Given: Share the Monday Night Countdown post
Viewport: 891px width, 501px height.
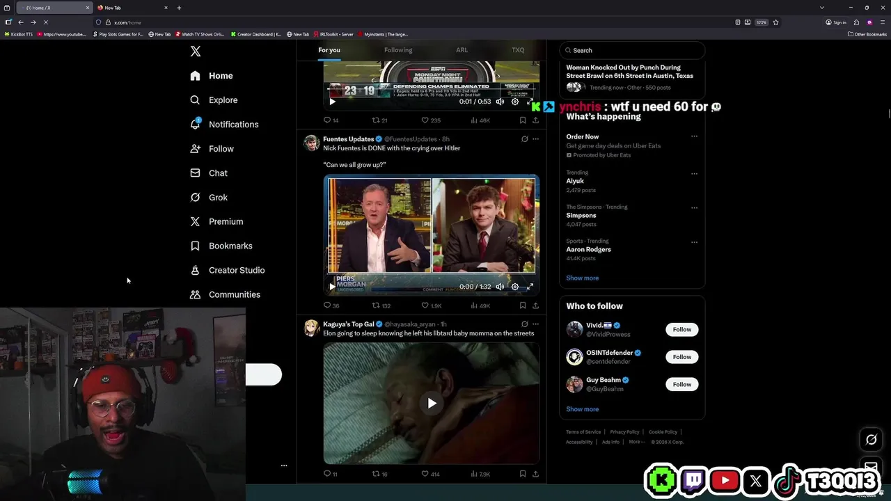Looking at the screenshot, I should tap(535, 120).
